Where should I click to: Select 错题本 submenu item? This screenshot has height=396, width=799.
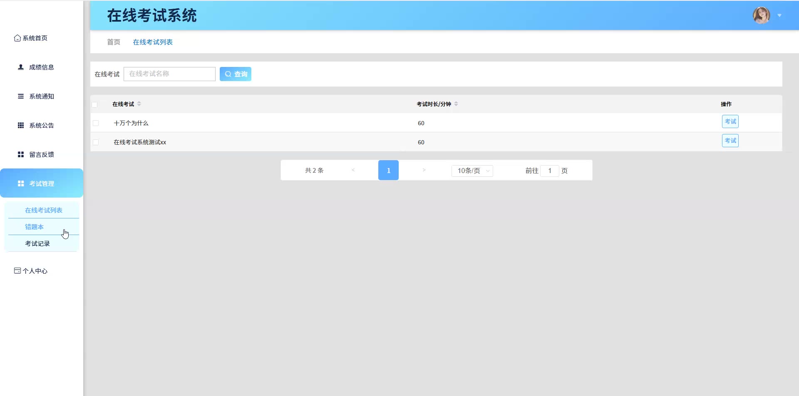pos(44,227)
